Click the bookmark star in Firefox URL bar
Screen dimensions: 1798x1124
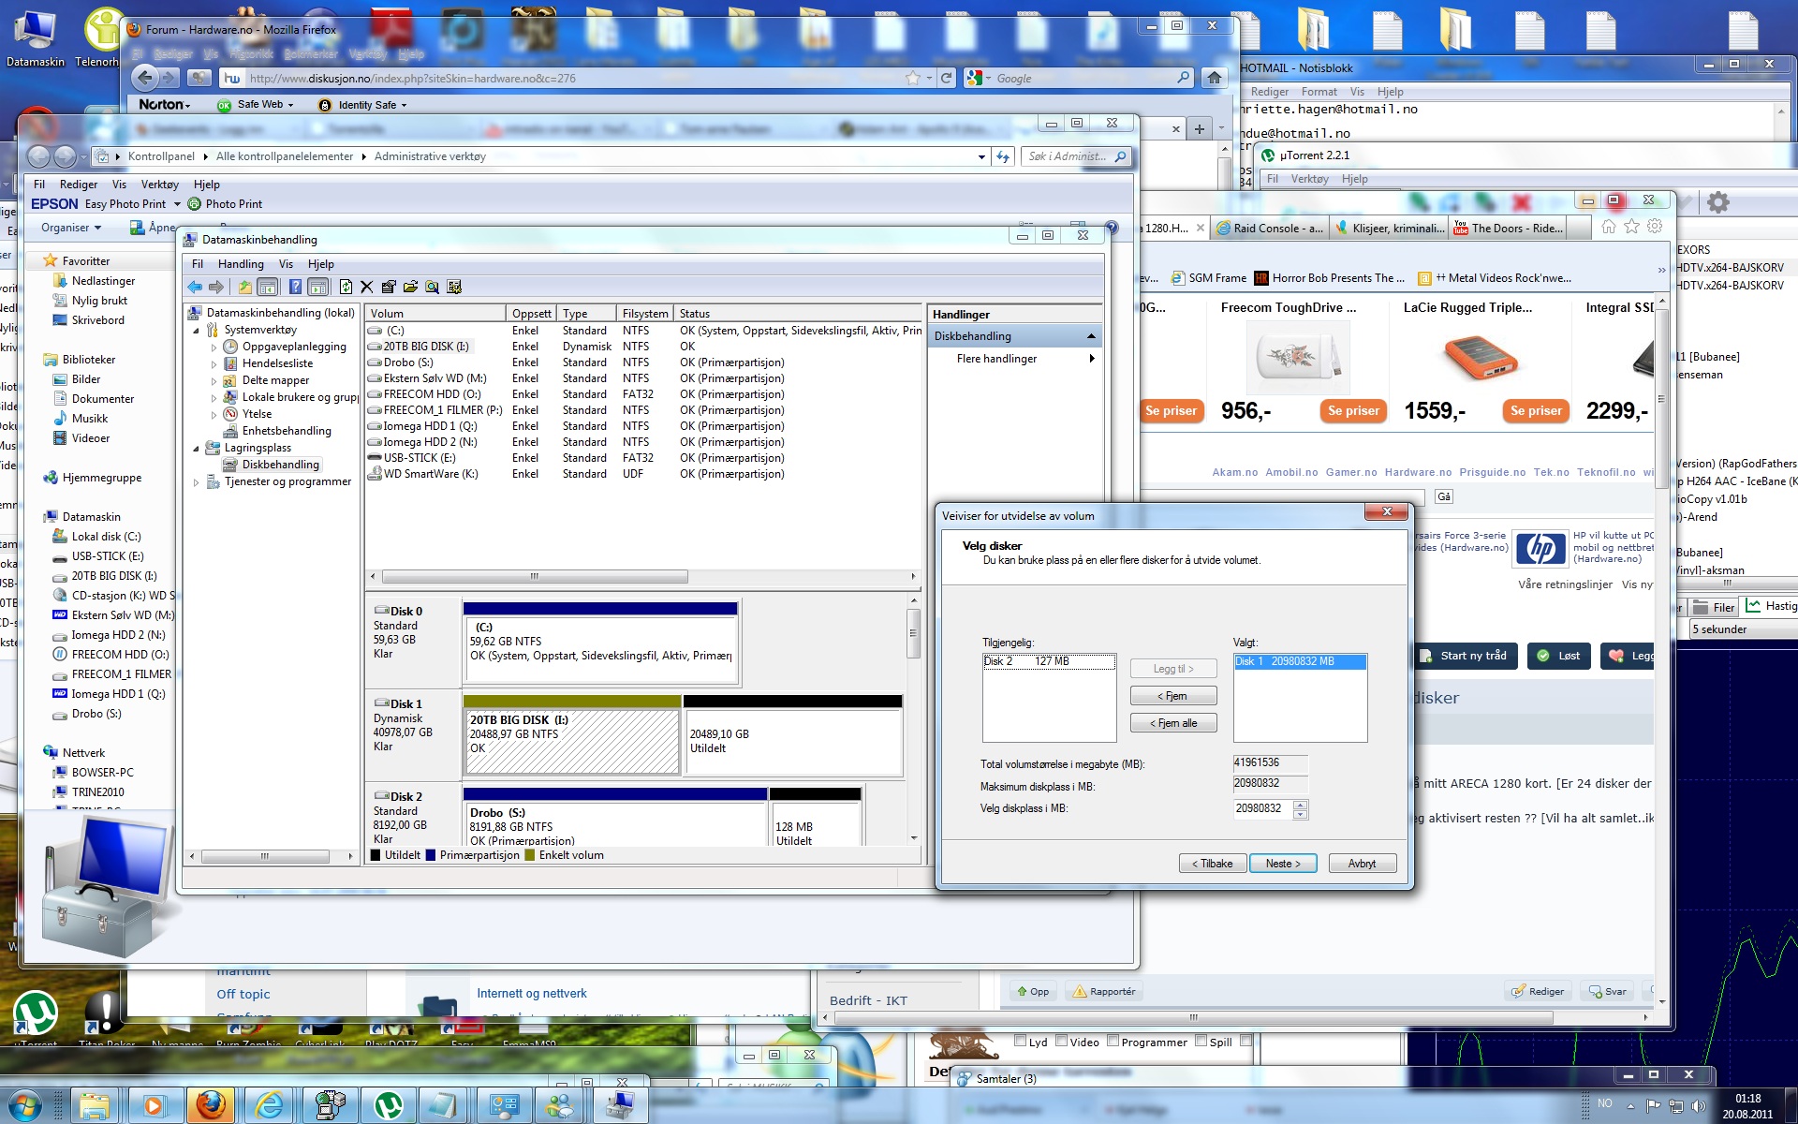click(913, 78)
